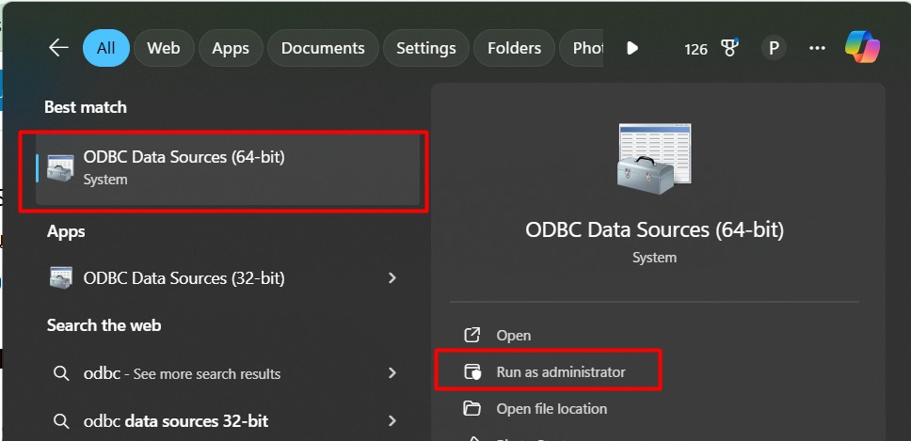Go back with the left arrow

coord(58,48)
